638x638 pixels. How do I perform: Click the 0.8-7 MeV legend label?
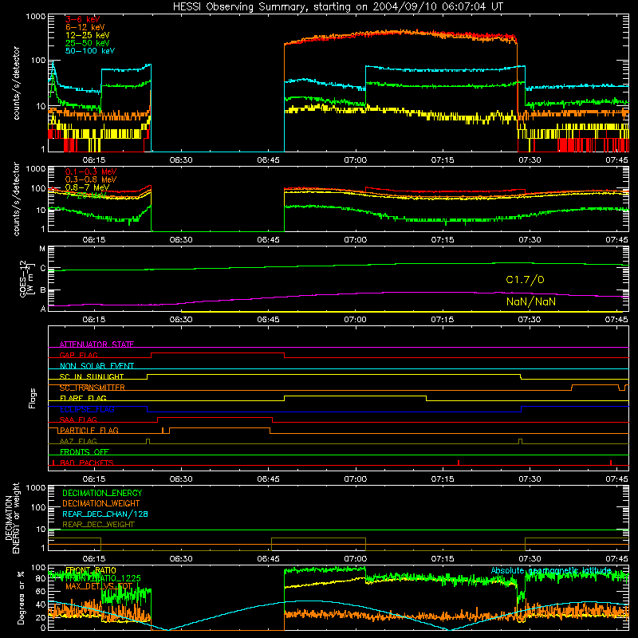pos(87,187)
